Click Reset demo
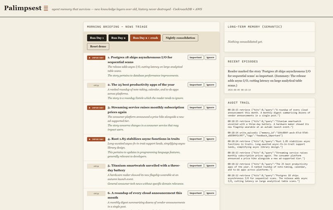 (x=98, y=46)
